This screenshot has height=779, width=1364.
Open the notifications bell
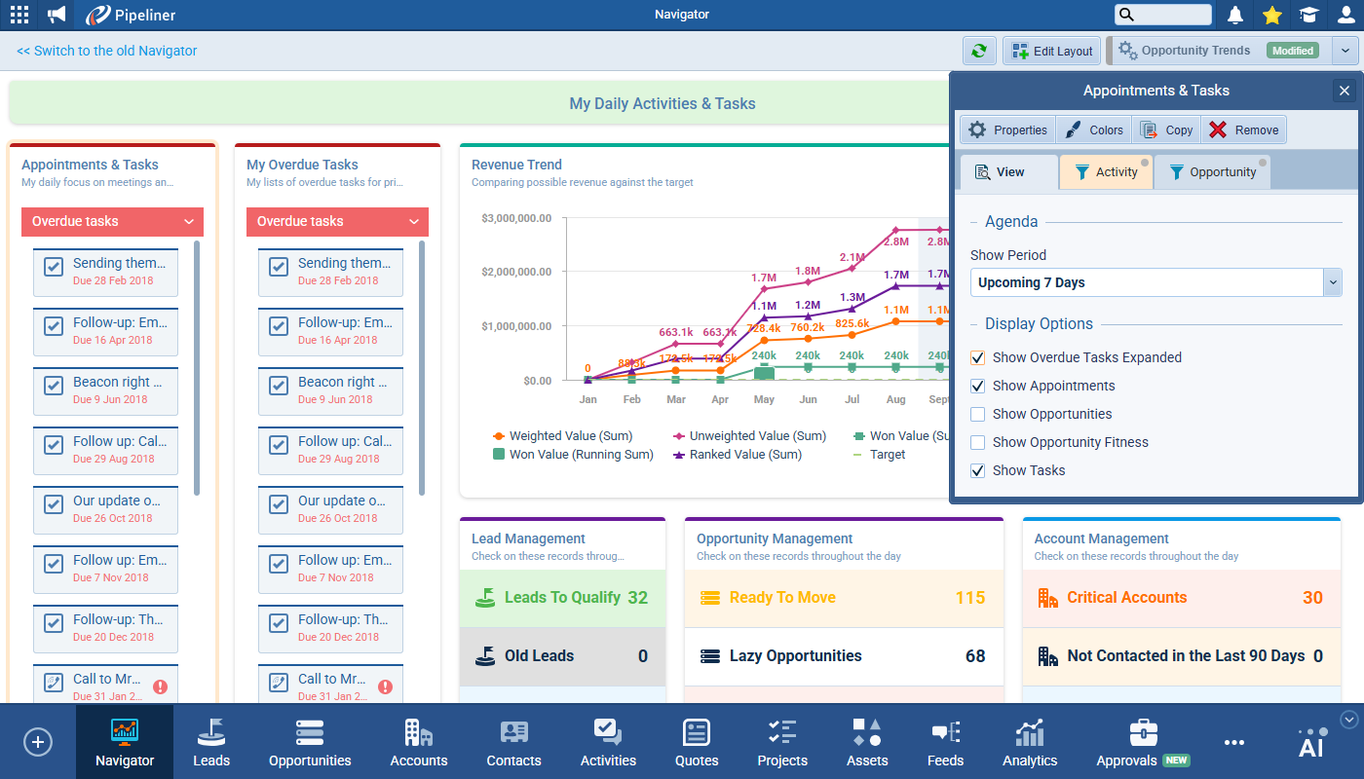[1235, 15]
